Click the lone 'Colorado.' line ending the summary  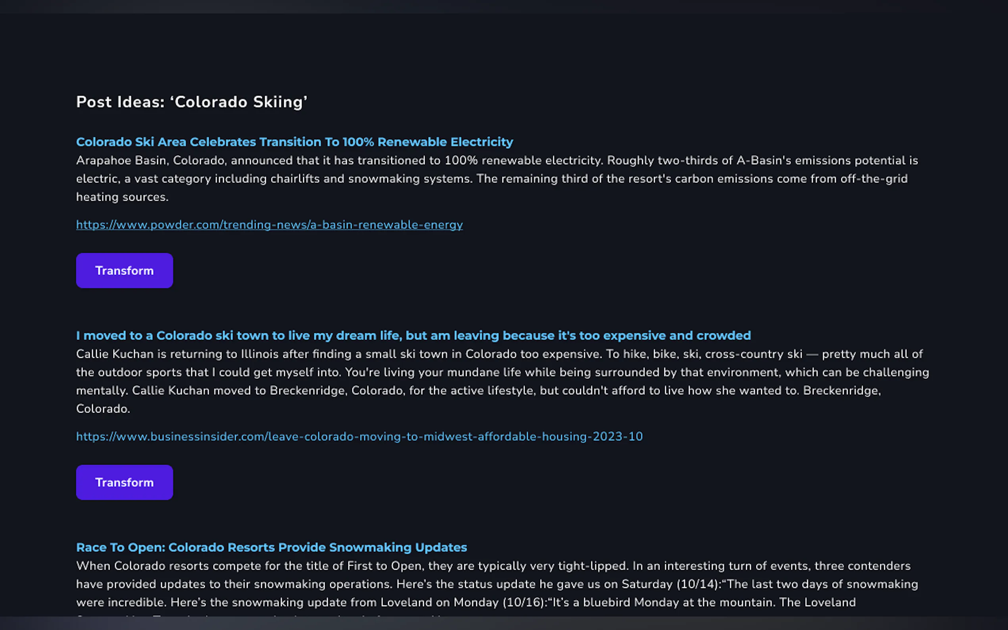pos(103,409)
